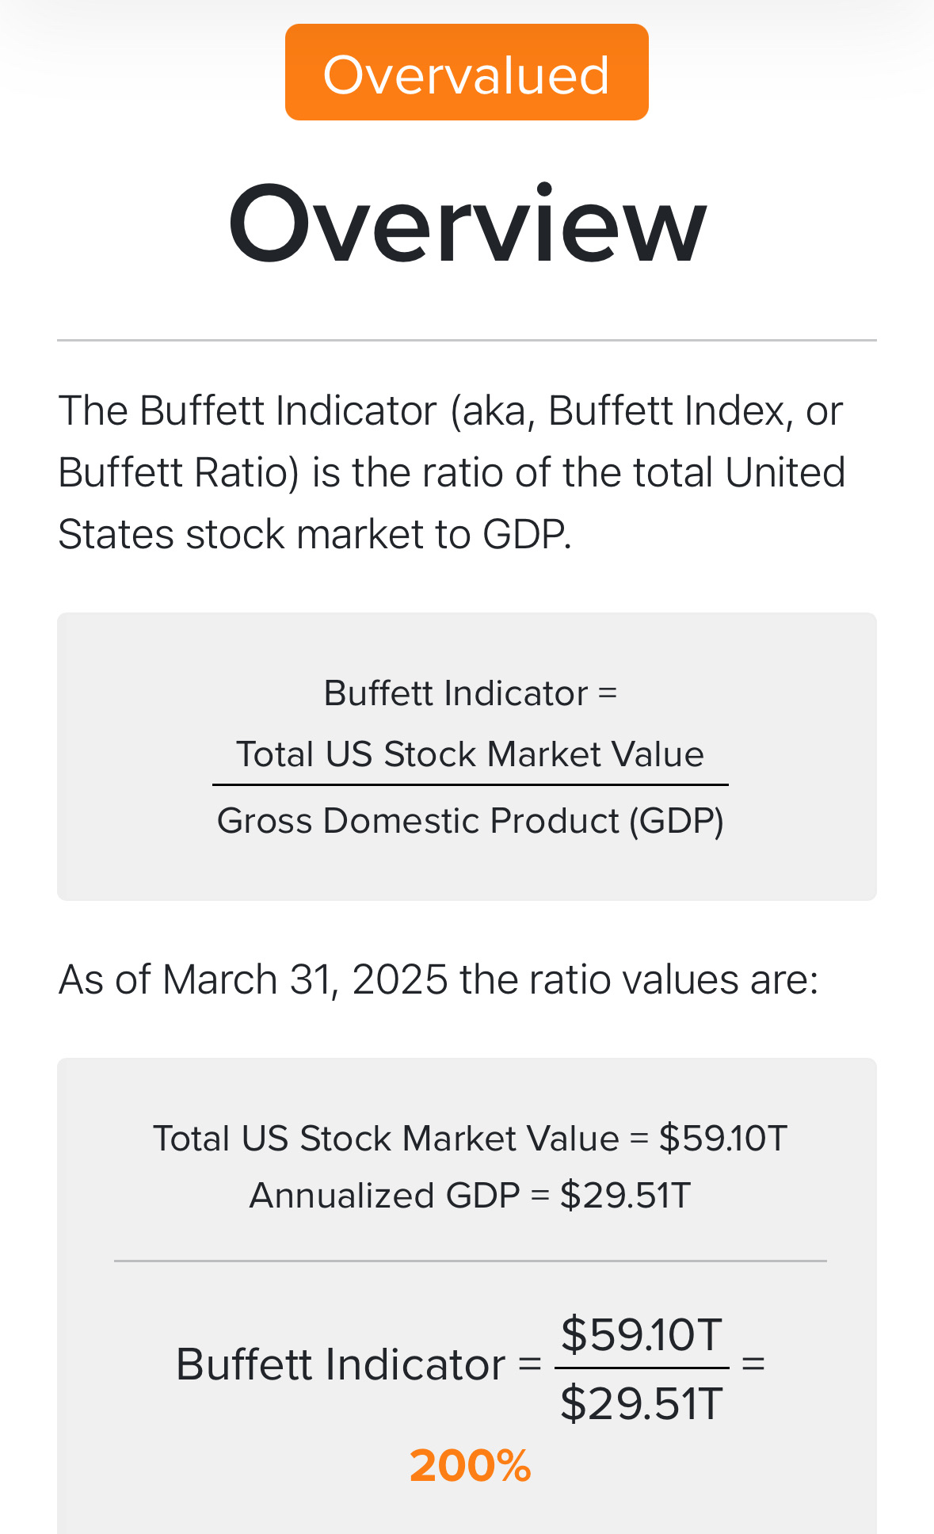Click the "Total US Stock Market Value = $59.10T" line
934x1534 pixels.
pyautogui.click(x=470, y=1139)
